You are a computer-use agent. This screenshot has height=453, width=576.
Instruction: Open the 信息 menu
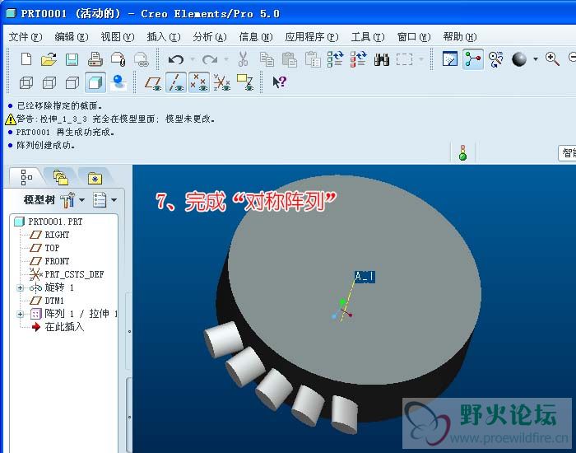pos(256,37)
